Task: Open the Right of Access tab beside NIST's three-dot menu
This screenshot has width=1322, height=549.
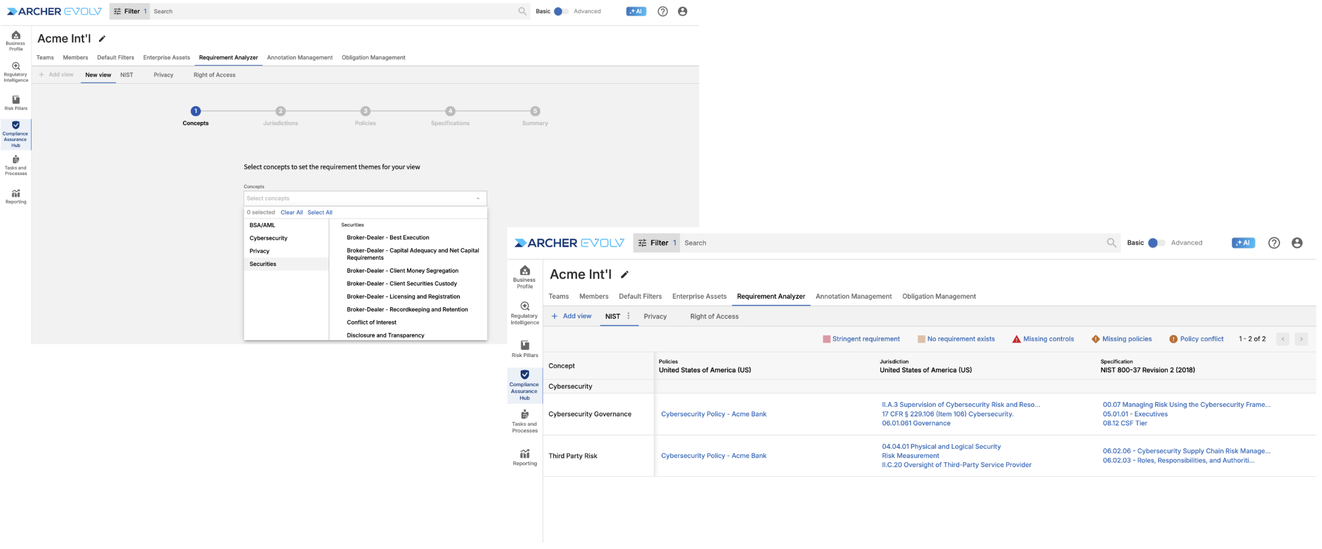Action: coord(714,316)
